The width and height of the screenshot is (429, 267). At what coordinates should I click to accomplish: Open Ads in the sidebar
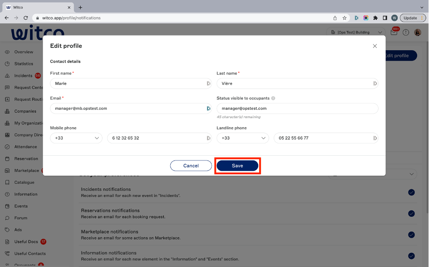[18, 230]
